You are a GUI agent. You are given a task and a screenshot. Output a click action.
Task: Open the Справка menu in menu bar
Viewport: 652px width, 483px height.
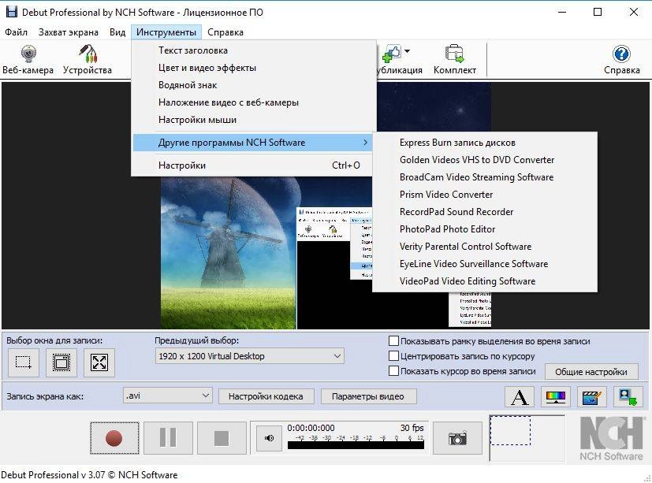(225, 32)
